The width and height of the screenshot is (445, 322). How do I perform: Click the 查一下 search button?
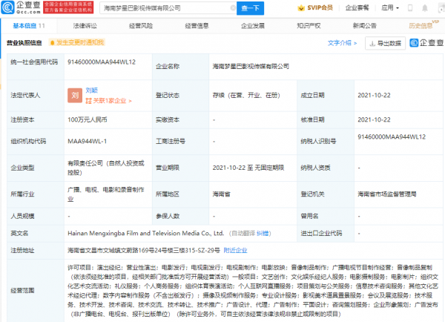pyautogui.click(x=250, y=8)
